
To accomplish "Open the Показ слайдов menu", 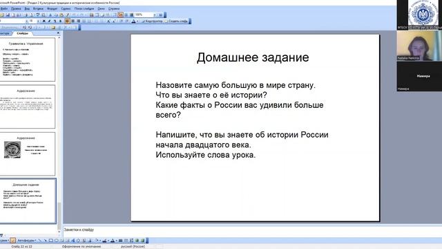I will 84,9.
